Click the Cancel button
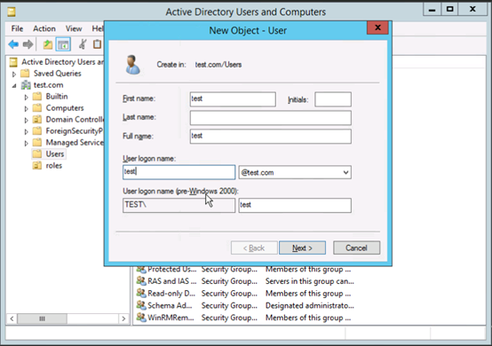This screenshot has width=492, height=346. click(x=356, y=248)
